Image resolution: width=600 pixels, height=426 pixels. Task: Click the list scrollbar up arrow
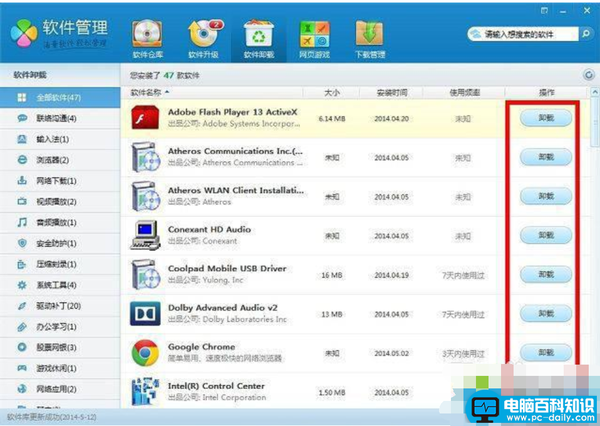[595, 92]
